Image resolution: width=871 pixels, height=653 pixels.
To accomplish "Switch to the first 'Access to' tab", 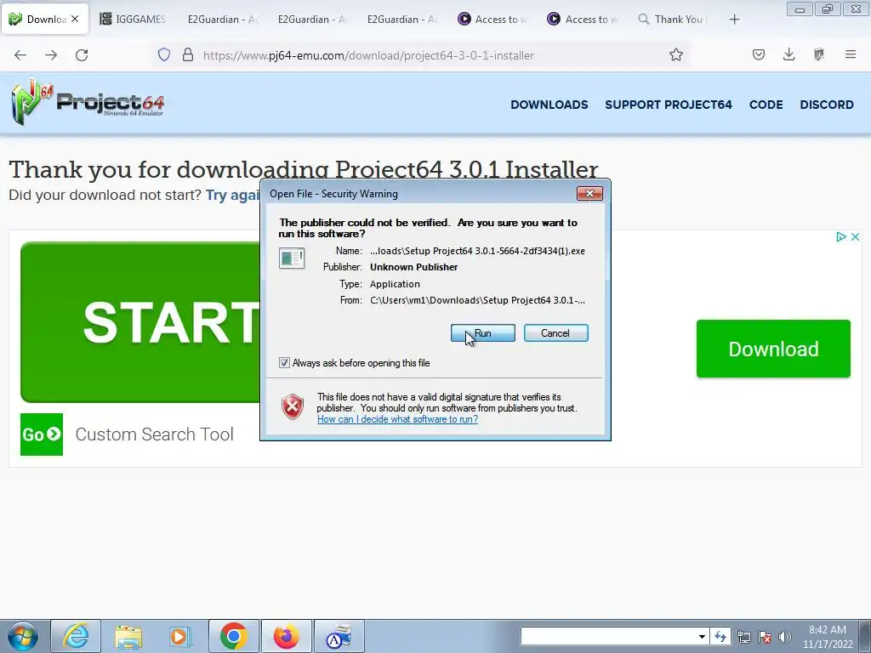I will tap(492, 19).
